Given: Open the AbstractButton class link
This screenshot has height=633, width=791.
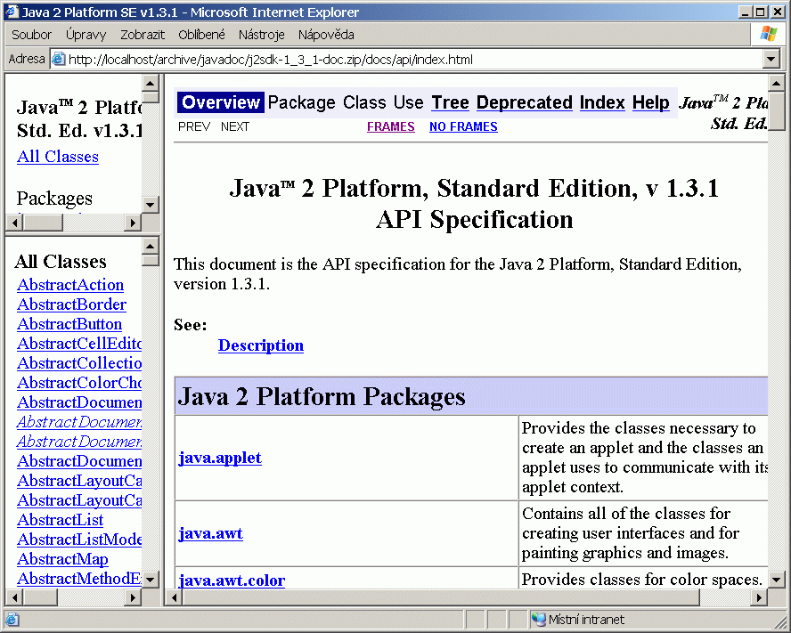Looking at the screenshot, I should 69,324.
